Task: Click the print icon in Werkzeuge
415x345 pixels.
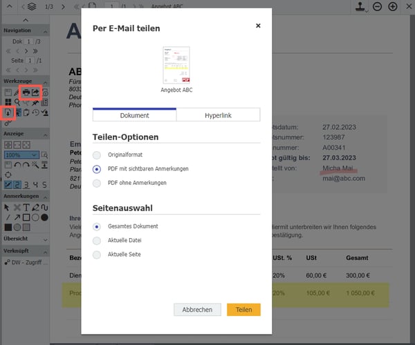Action: click(27, 92)
